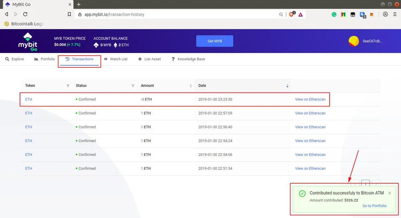401x218 pixels.
Task: Go to the Explore tab
Action: click(x=15, y=59)
